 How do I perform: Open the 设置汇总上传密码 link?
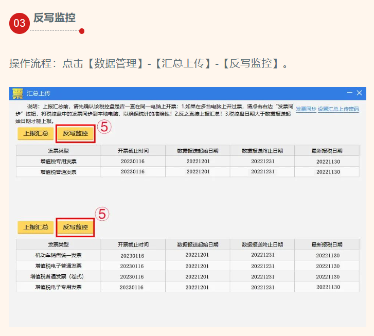[338, 109]
